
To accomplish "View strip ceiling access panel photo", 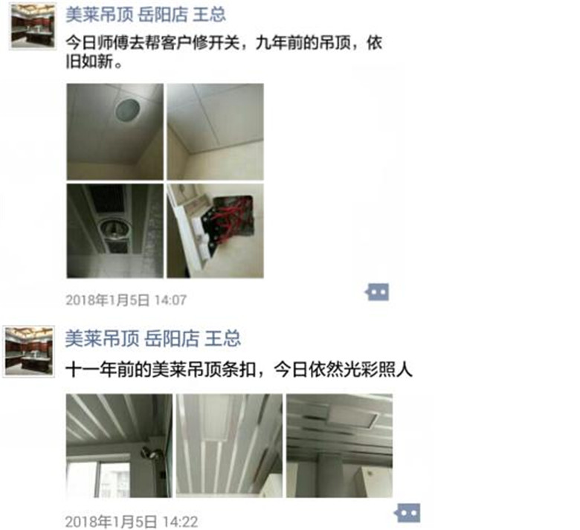I will [x=340, y=446].
